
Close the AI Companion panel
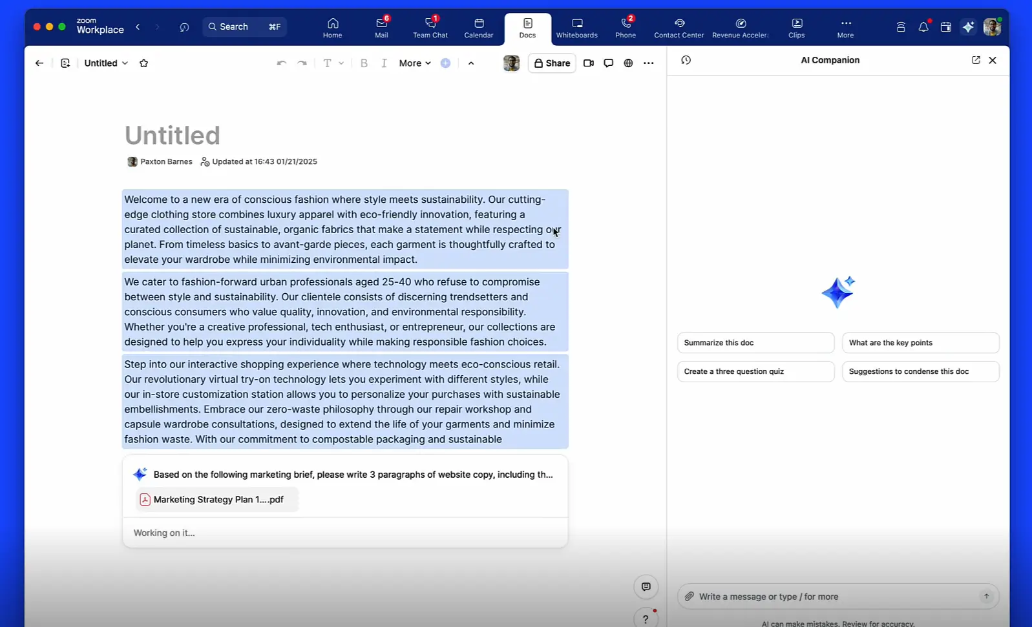pos(993,60)
